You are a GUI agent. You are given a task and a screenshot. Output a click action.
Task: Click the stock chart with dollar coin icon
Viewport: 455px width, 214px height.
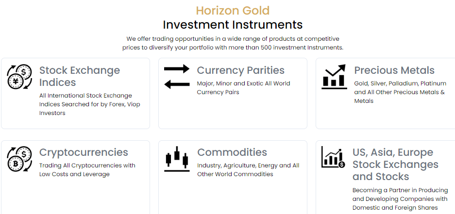point(334,157)
